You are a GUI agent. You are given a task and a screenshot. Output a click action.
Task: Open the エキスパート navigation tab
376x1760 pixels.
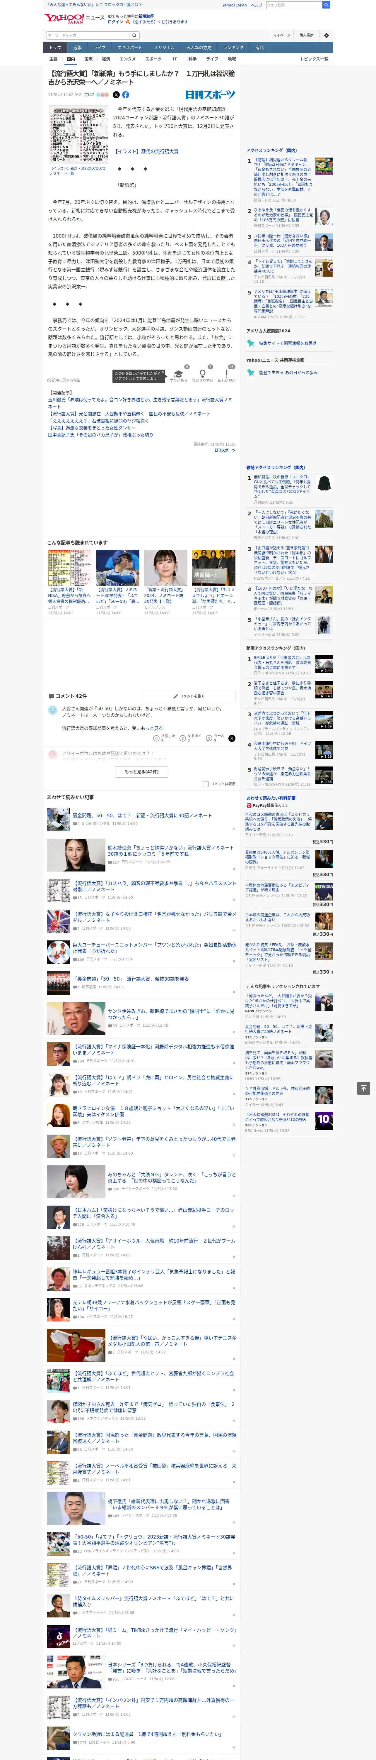click(130, 48)
